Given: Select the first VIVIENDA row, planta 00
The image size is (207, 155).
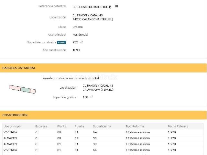Looking at the screenshot, I should pyautogui.click(x=103, y=132).
